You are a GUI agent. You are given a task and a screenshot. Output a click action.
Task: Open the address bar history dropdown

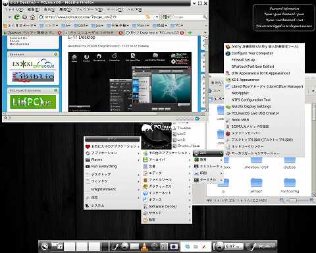tap(157, 17)
